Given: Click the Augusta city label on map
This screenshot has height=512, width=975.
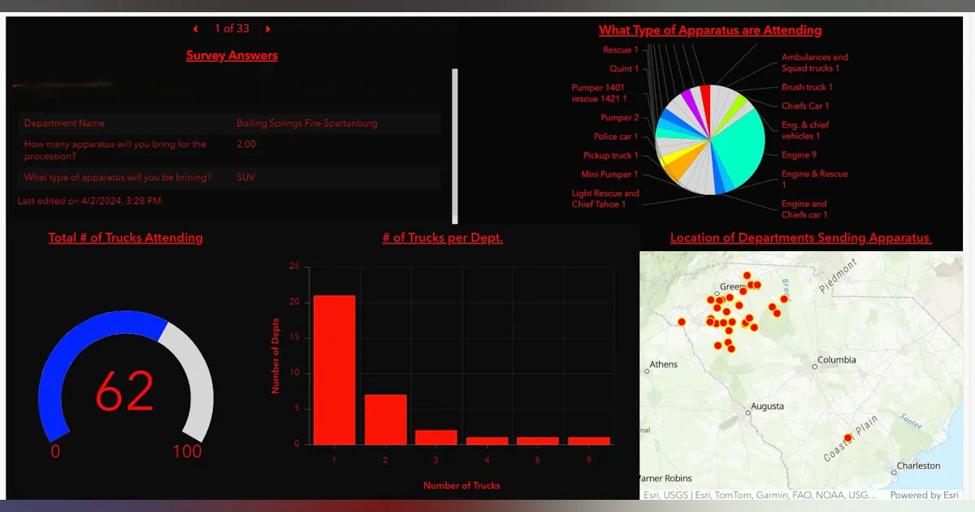Looking at the screenshot, I should [x=767, y=406].
